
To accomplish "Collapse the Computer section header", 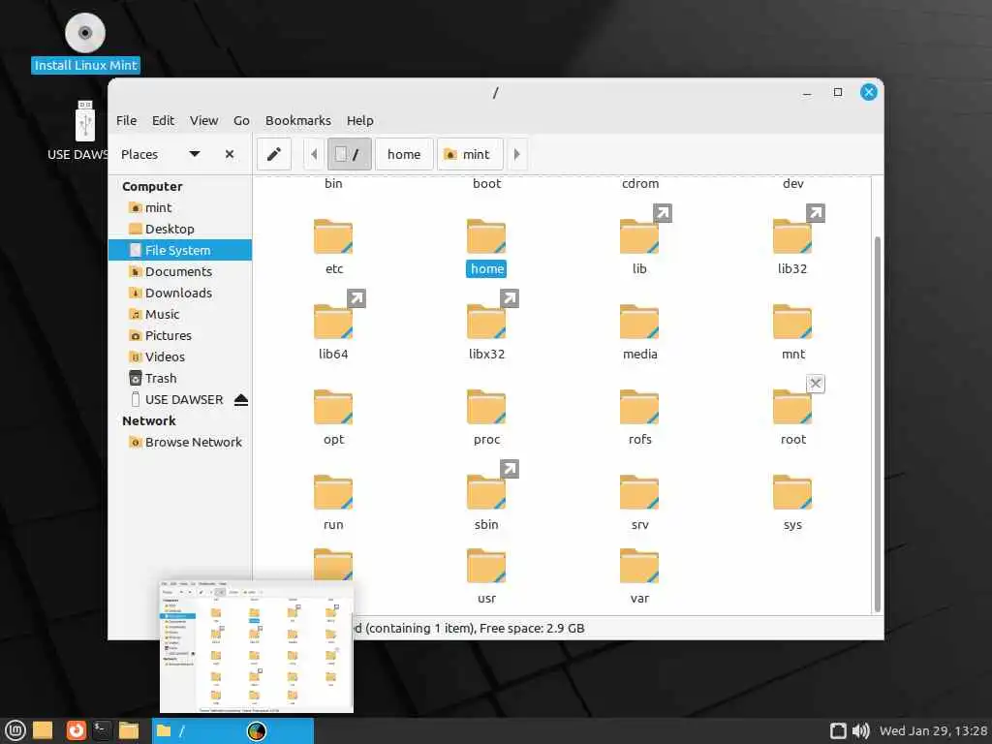I will tap(152, 186).
